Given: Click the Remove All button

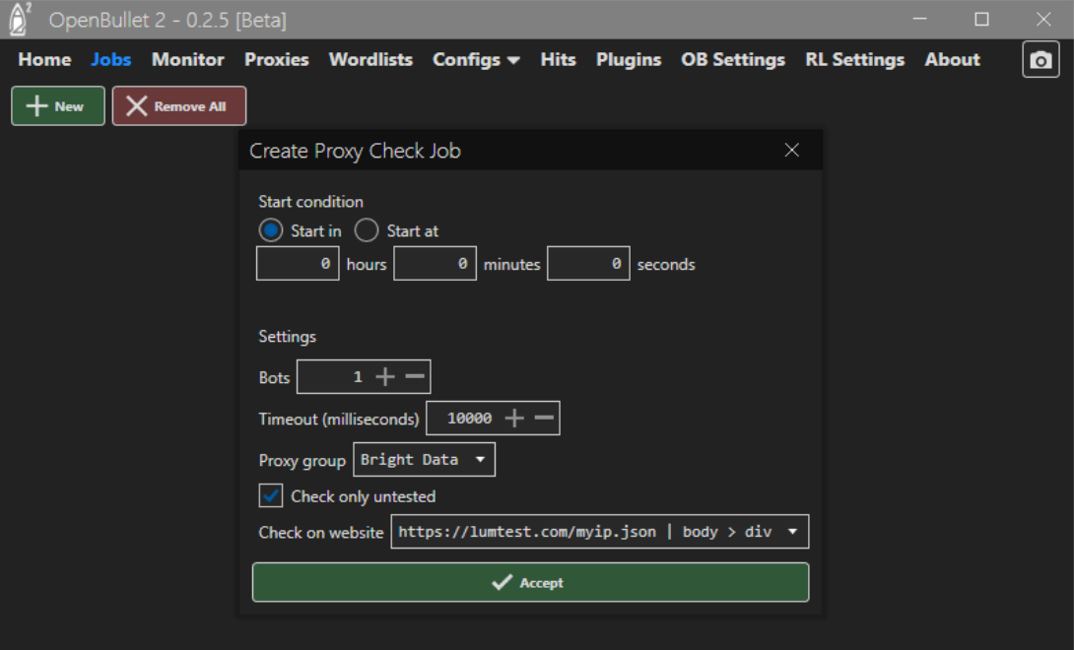Looking at the screenshot, I should tap(178, 106).
